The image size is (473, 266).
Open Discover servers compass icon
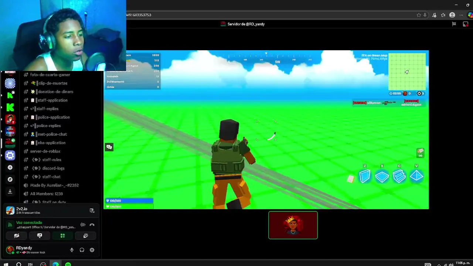10,179
